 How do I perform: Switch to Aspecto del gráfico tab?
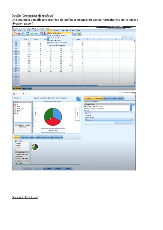[x=110, y=98]
